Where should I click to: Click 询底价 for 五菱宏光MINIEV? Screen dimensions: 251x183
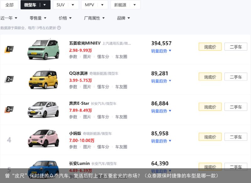click(210, 47)
